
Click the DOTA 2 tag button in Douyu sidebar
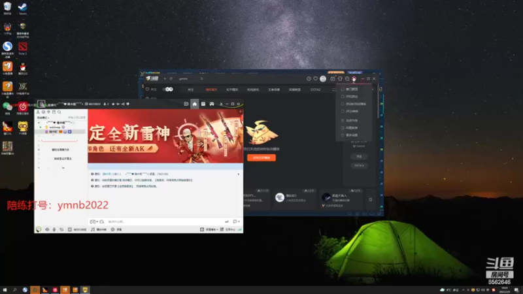(x=359, y=166)
